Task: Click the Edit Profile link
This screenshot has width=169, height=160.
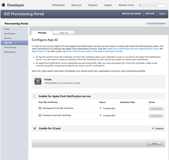Action: [150, 14]
